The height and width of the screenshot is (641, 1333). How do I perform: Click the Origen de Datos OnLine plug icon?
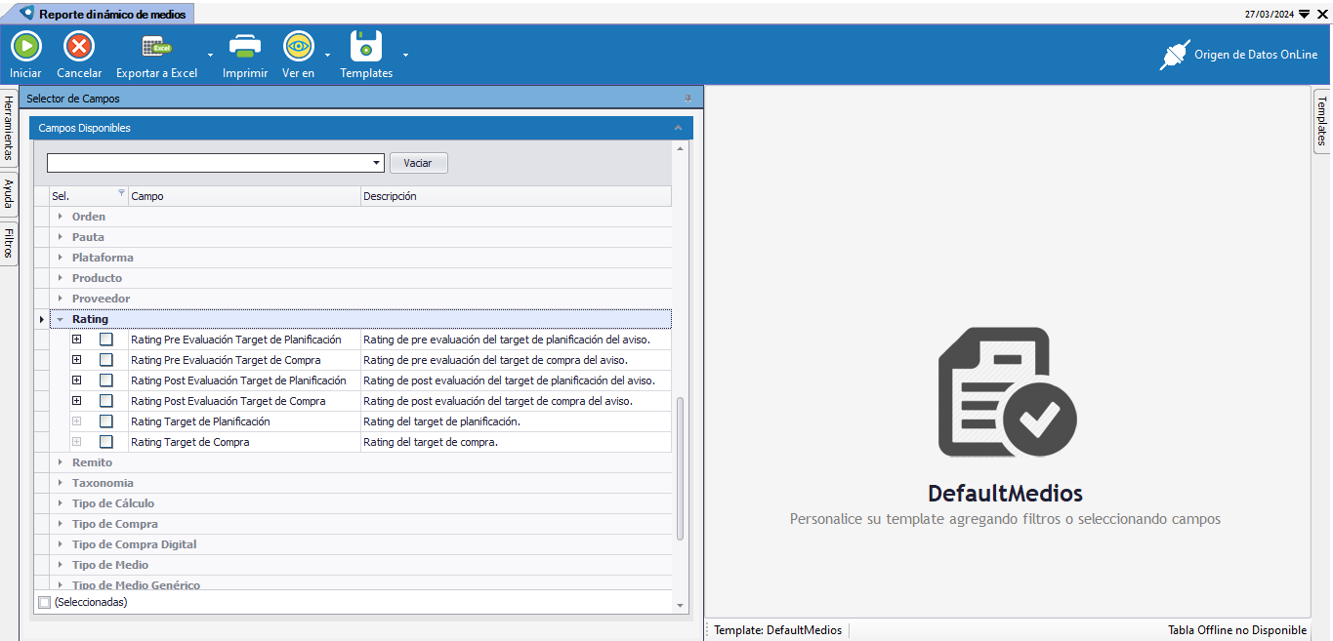[1175, 55]
